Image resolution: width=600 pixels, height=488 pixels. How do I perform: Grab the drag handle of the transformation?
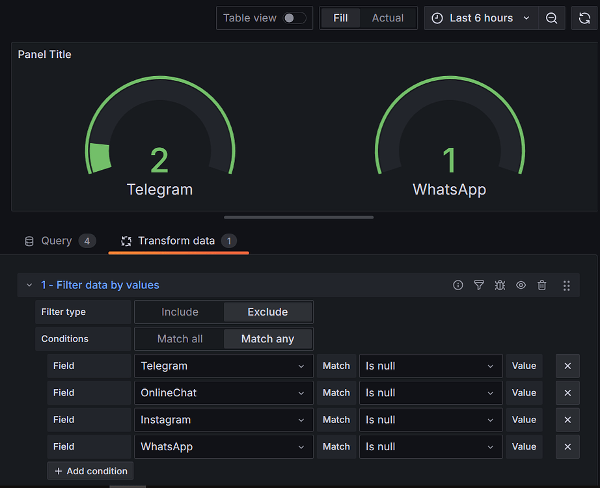point(566,284)
